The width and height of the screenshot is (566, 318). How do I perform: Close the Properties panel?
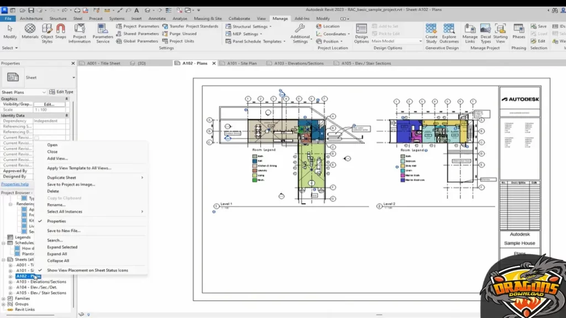pyautogui.click(x=73, y=63)
